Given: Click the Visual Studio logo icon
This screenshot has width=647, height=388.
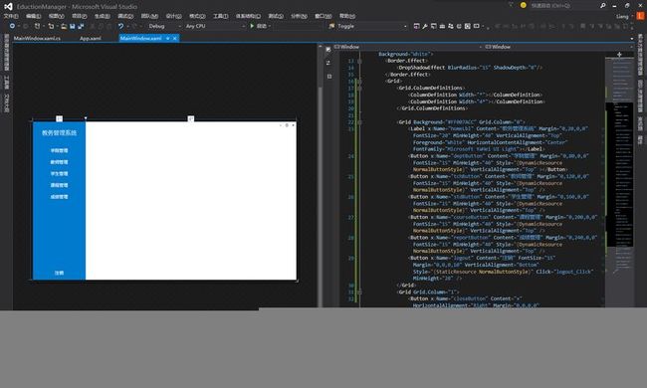Looking at the screenshot, I should (x=8, y=6).
